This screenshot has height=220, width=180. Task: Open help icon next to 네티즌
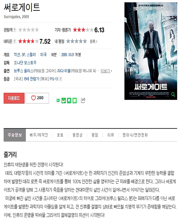pos(15,41)
